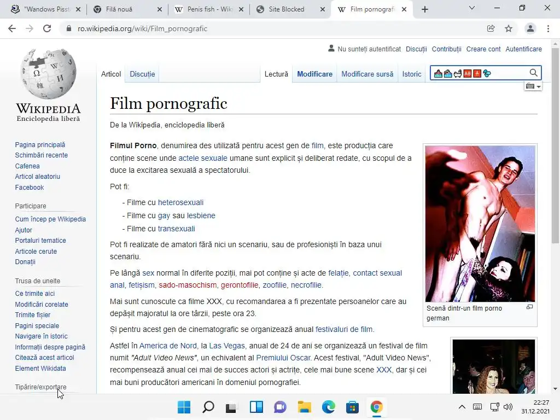Launch Microsoft Edge from taskbar
The image size is (560, 420).
[329, 407]
